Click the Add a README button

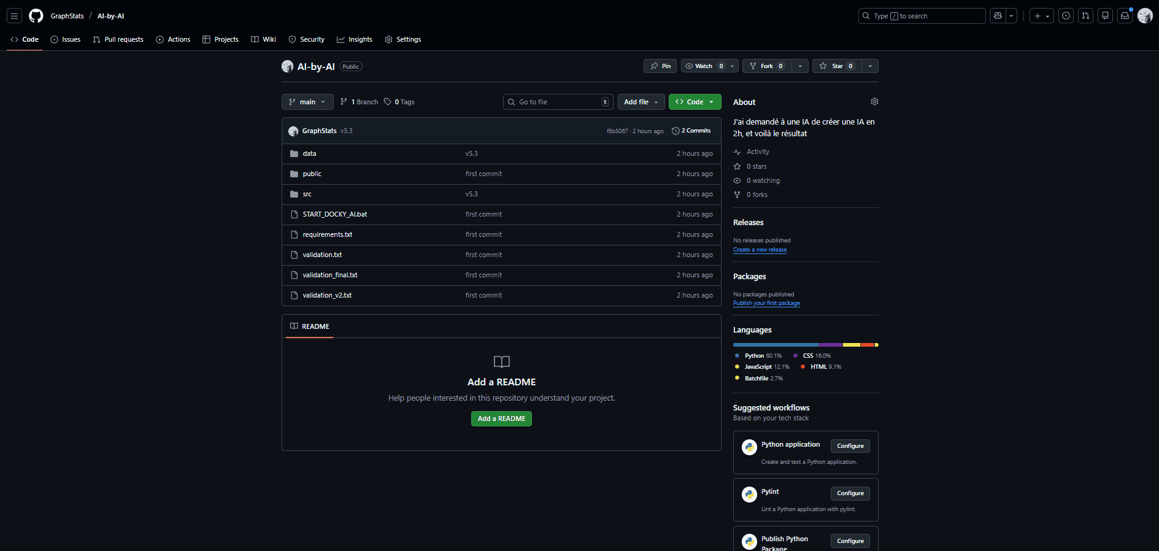pyautogui.click(x=501, y=418)
